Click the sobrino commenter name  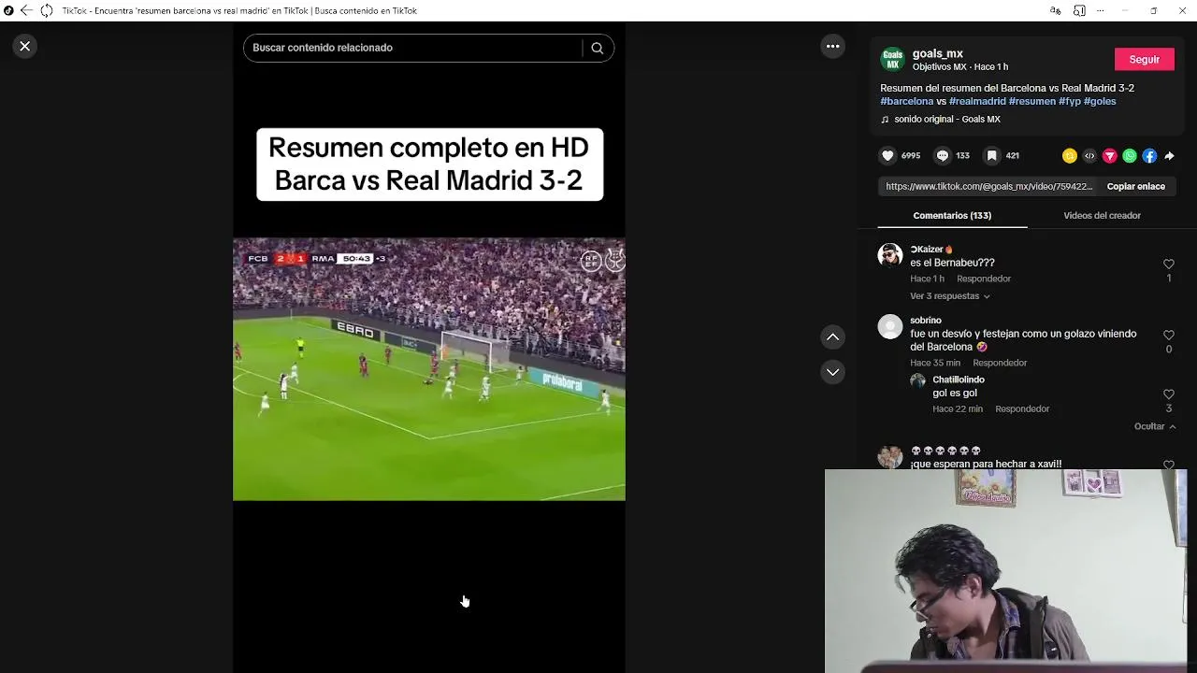pyautogui.click(x=926, y=321)
